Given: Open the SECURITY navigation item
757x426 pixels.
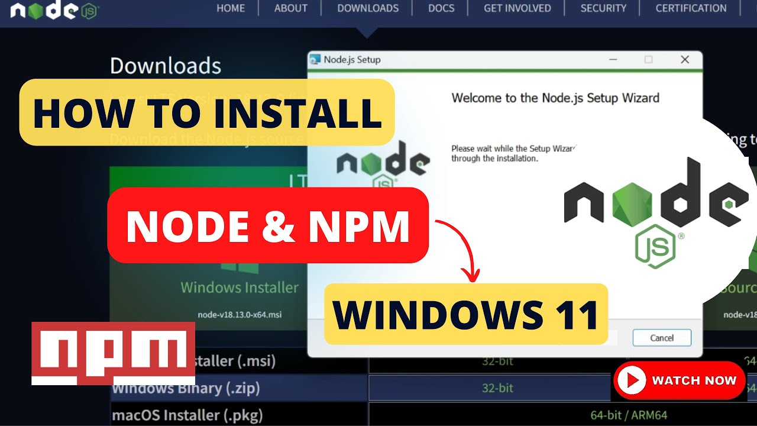Looking at the screenshot, I should pos(603,8).
